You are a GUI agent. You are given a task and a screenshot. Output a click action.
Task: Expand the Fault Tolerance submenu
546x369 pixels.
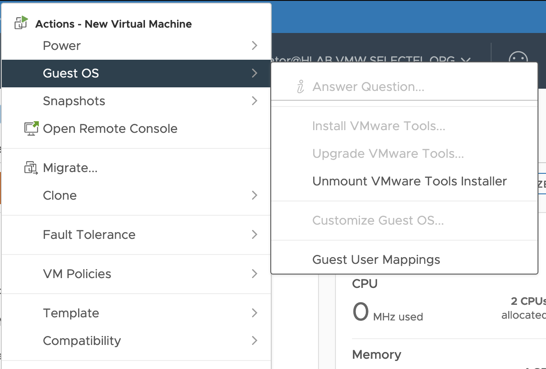click(x=254, y=234)
